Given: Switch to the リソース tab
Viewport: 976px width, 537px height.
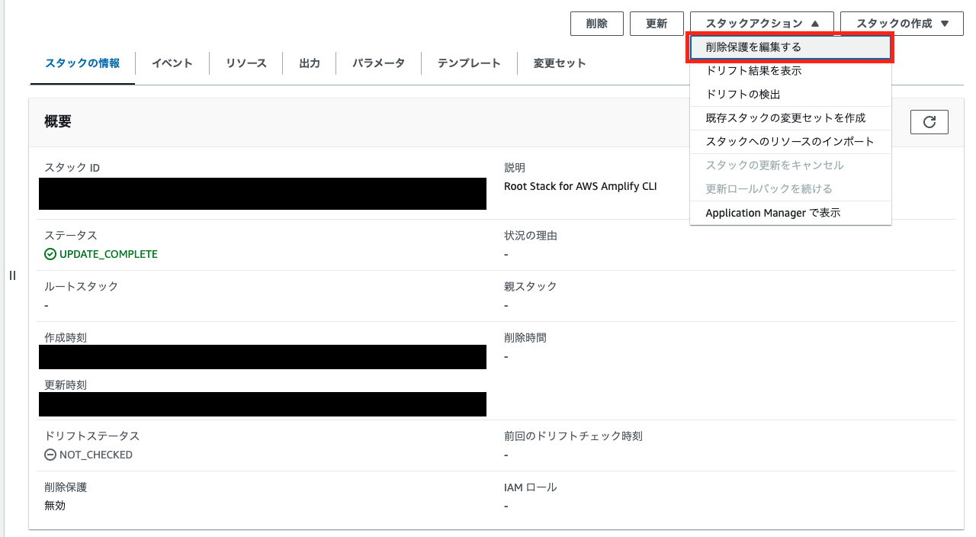Looking at the screenshot, I should coord(246,63).
